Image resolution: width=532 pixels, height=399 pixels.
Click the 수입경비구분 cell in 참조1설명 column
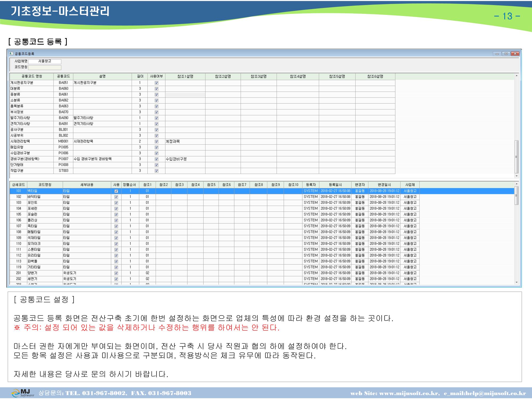click(x=185, y=159)
